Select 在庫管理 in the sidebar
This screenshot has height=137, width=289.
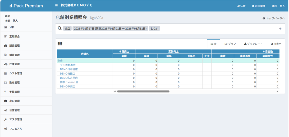click(x=14, y=64)
